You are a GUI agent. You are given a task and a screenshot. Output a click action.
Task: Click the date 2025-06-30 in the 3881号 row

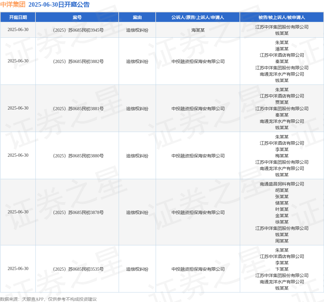point(18,108)
